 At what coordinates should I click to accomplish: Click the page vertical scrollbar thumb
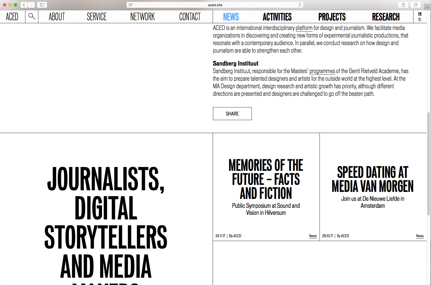click(429, 164)
